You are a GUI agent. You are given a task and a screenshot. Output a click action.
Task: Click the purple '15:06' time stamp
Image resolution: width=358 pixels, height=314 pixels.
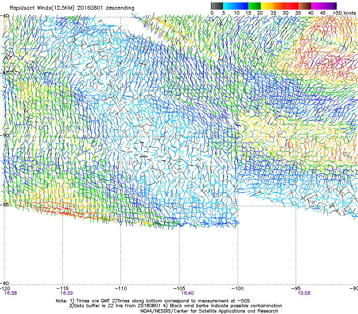tap(304, 293)
